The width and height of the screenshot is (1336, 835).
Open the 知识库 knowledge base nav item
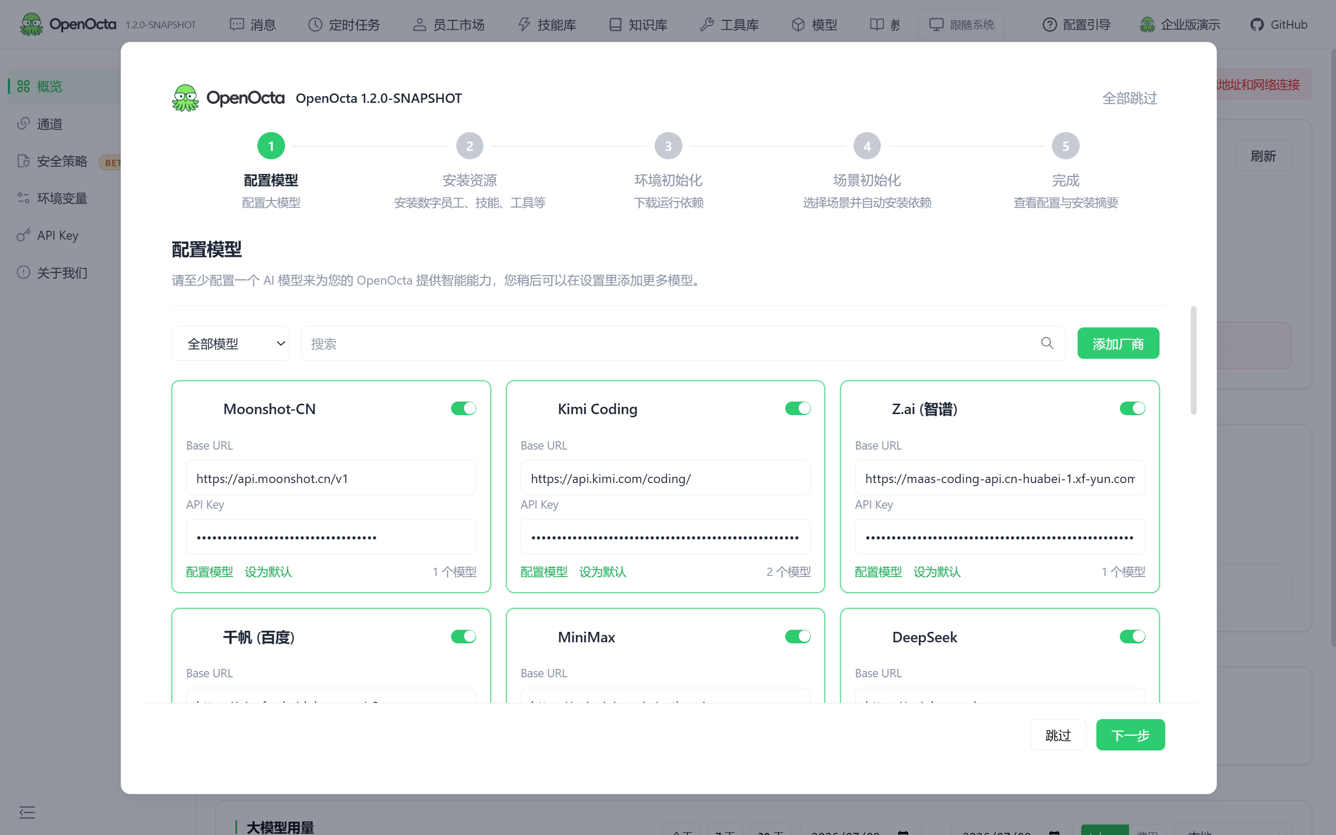pyautogui.click(x=638, y=25)
